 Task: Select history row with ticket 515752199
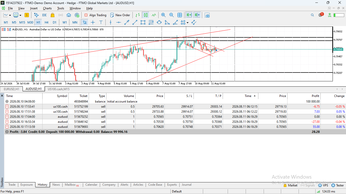point(175,107)
